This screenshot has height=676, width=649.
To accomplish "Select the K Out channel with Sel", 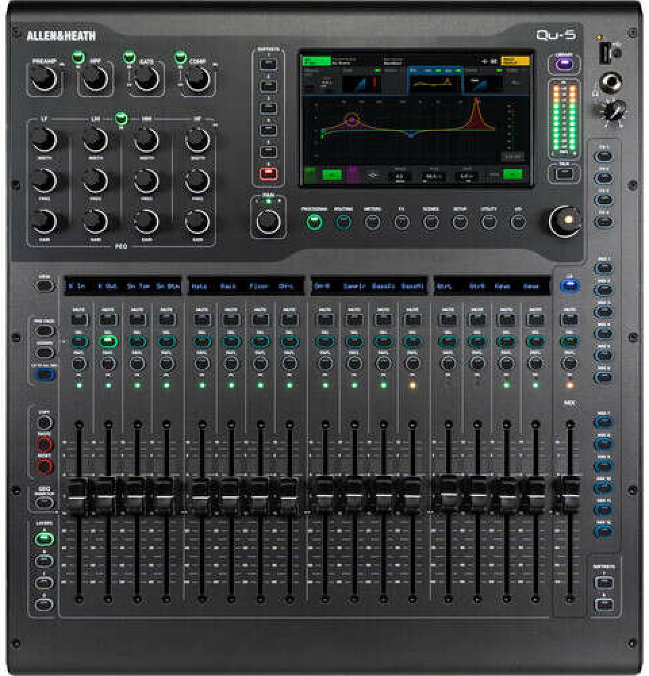I will click(x=107, y=341).
